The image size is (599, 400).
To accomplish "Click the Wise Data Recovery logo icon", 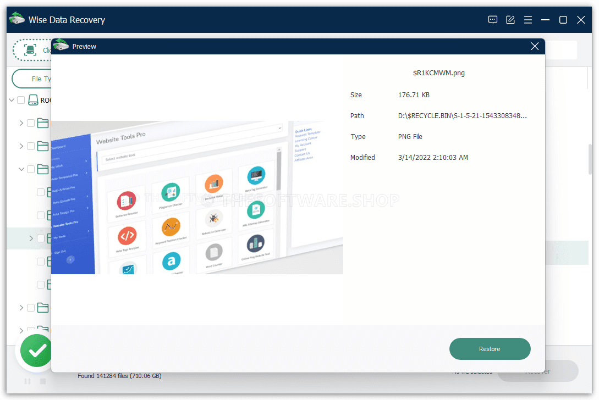I will coord(17,19).
